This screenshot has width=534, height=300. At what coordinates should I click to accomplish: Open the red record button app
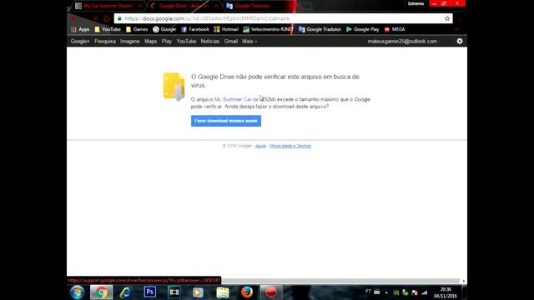pos(271,292)
